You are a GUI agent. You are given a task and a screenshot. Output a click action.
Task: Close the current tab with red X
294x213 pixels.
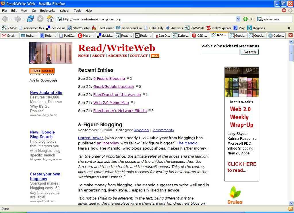290,35
